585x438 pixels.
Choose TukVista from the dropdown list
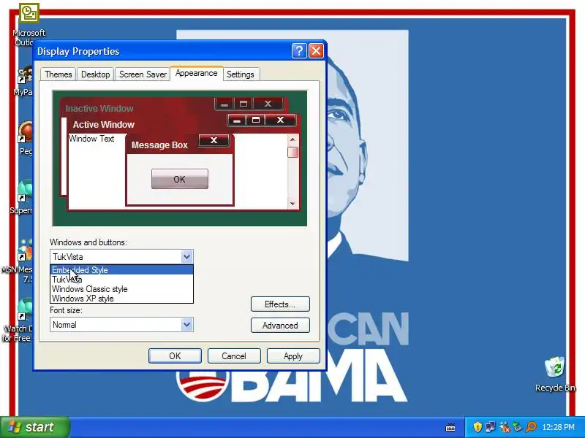pyautogui.click(x=121, y=280)
